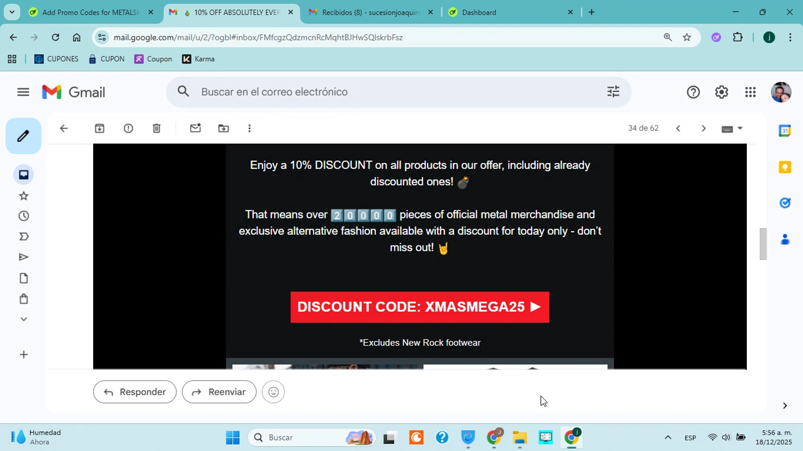This screenshot has height=451, width=803.
Task: Click the Gmail search field
Action: coord(399,92)
